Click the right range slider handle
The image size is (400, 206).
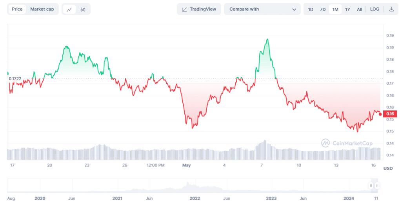(377, 186)
